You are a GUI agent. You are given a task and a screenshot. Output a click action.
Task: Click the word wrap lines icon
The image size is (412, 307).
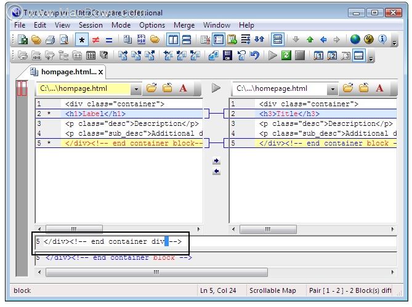coord(246,39)
